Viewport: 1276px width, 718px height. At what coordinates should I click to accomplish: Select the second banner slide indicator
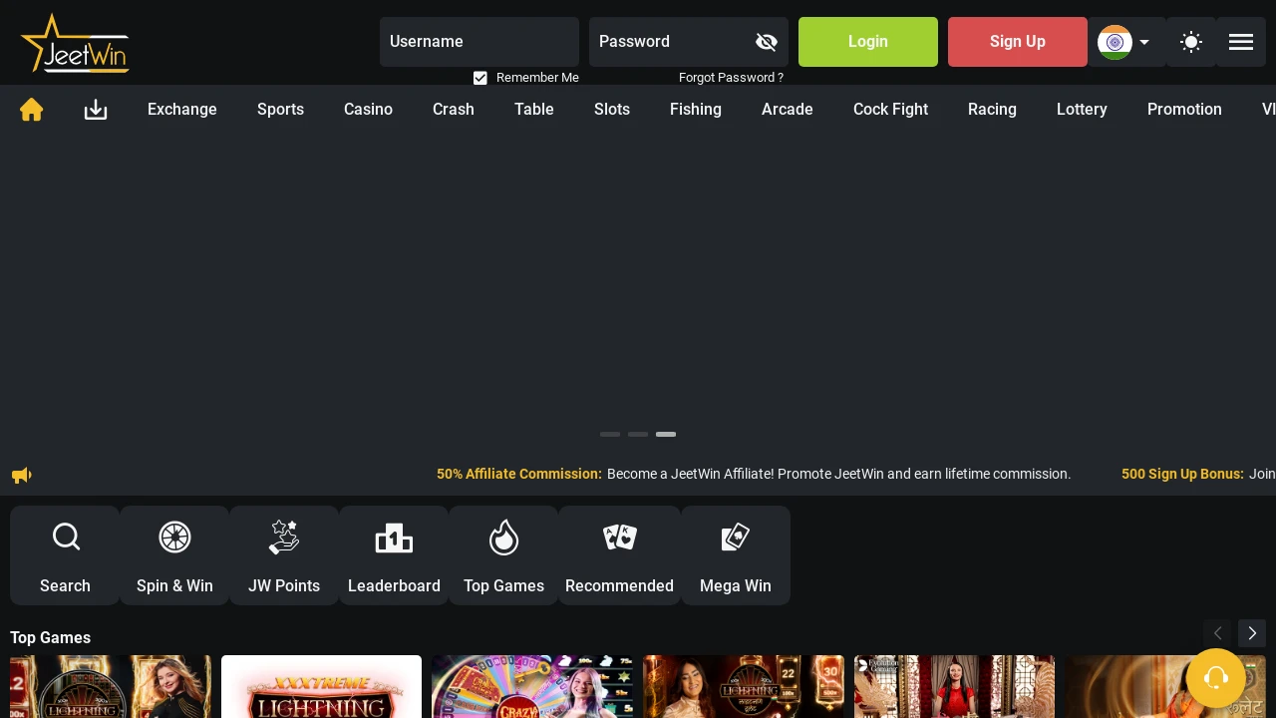(x=638, y=435)
